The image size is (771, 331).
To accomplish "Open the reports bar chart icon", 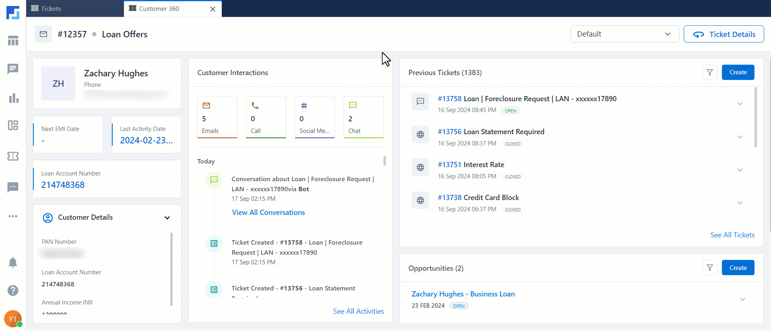I will point(13,98).
